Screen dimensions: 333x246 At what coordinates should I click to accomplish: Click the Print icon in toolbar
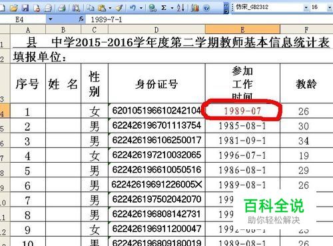pos(62,8)
